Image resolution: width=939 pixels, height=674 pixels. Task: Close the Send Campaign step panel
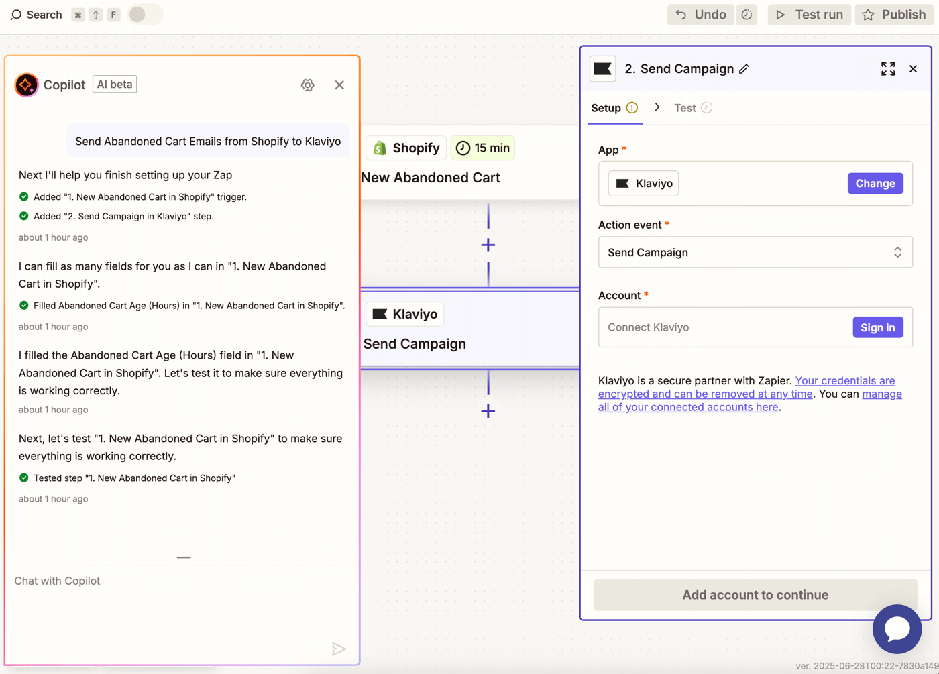913,69
